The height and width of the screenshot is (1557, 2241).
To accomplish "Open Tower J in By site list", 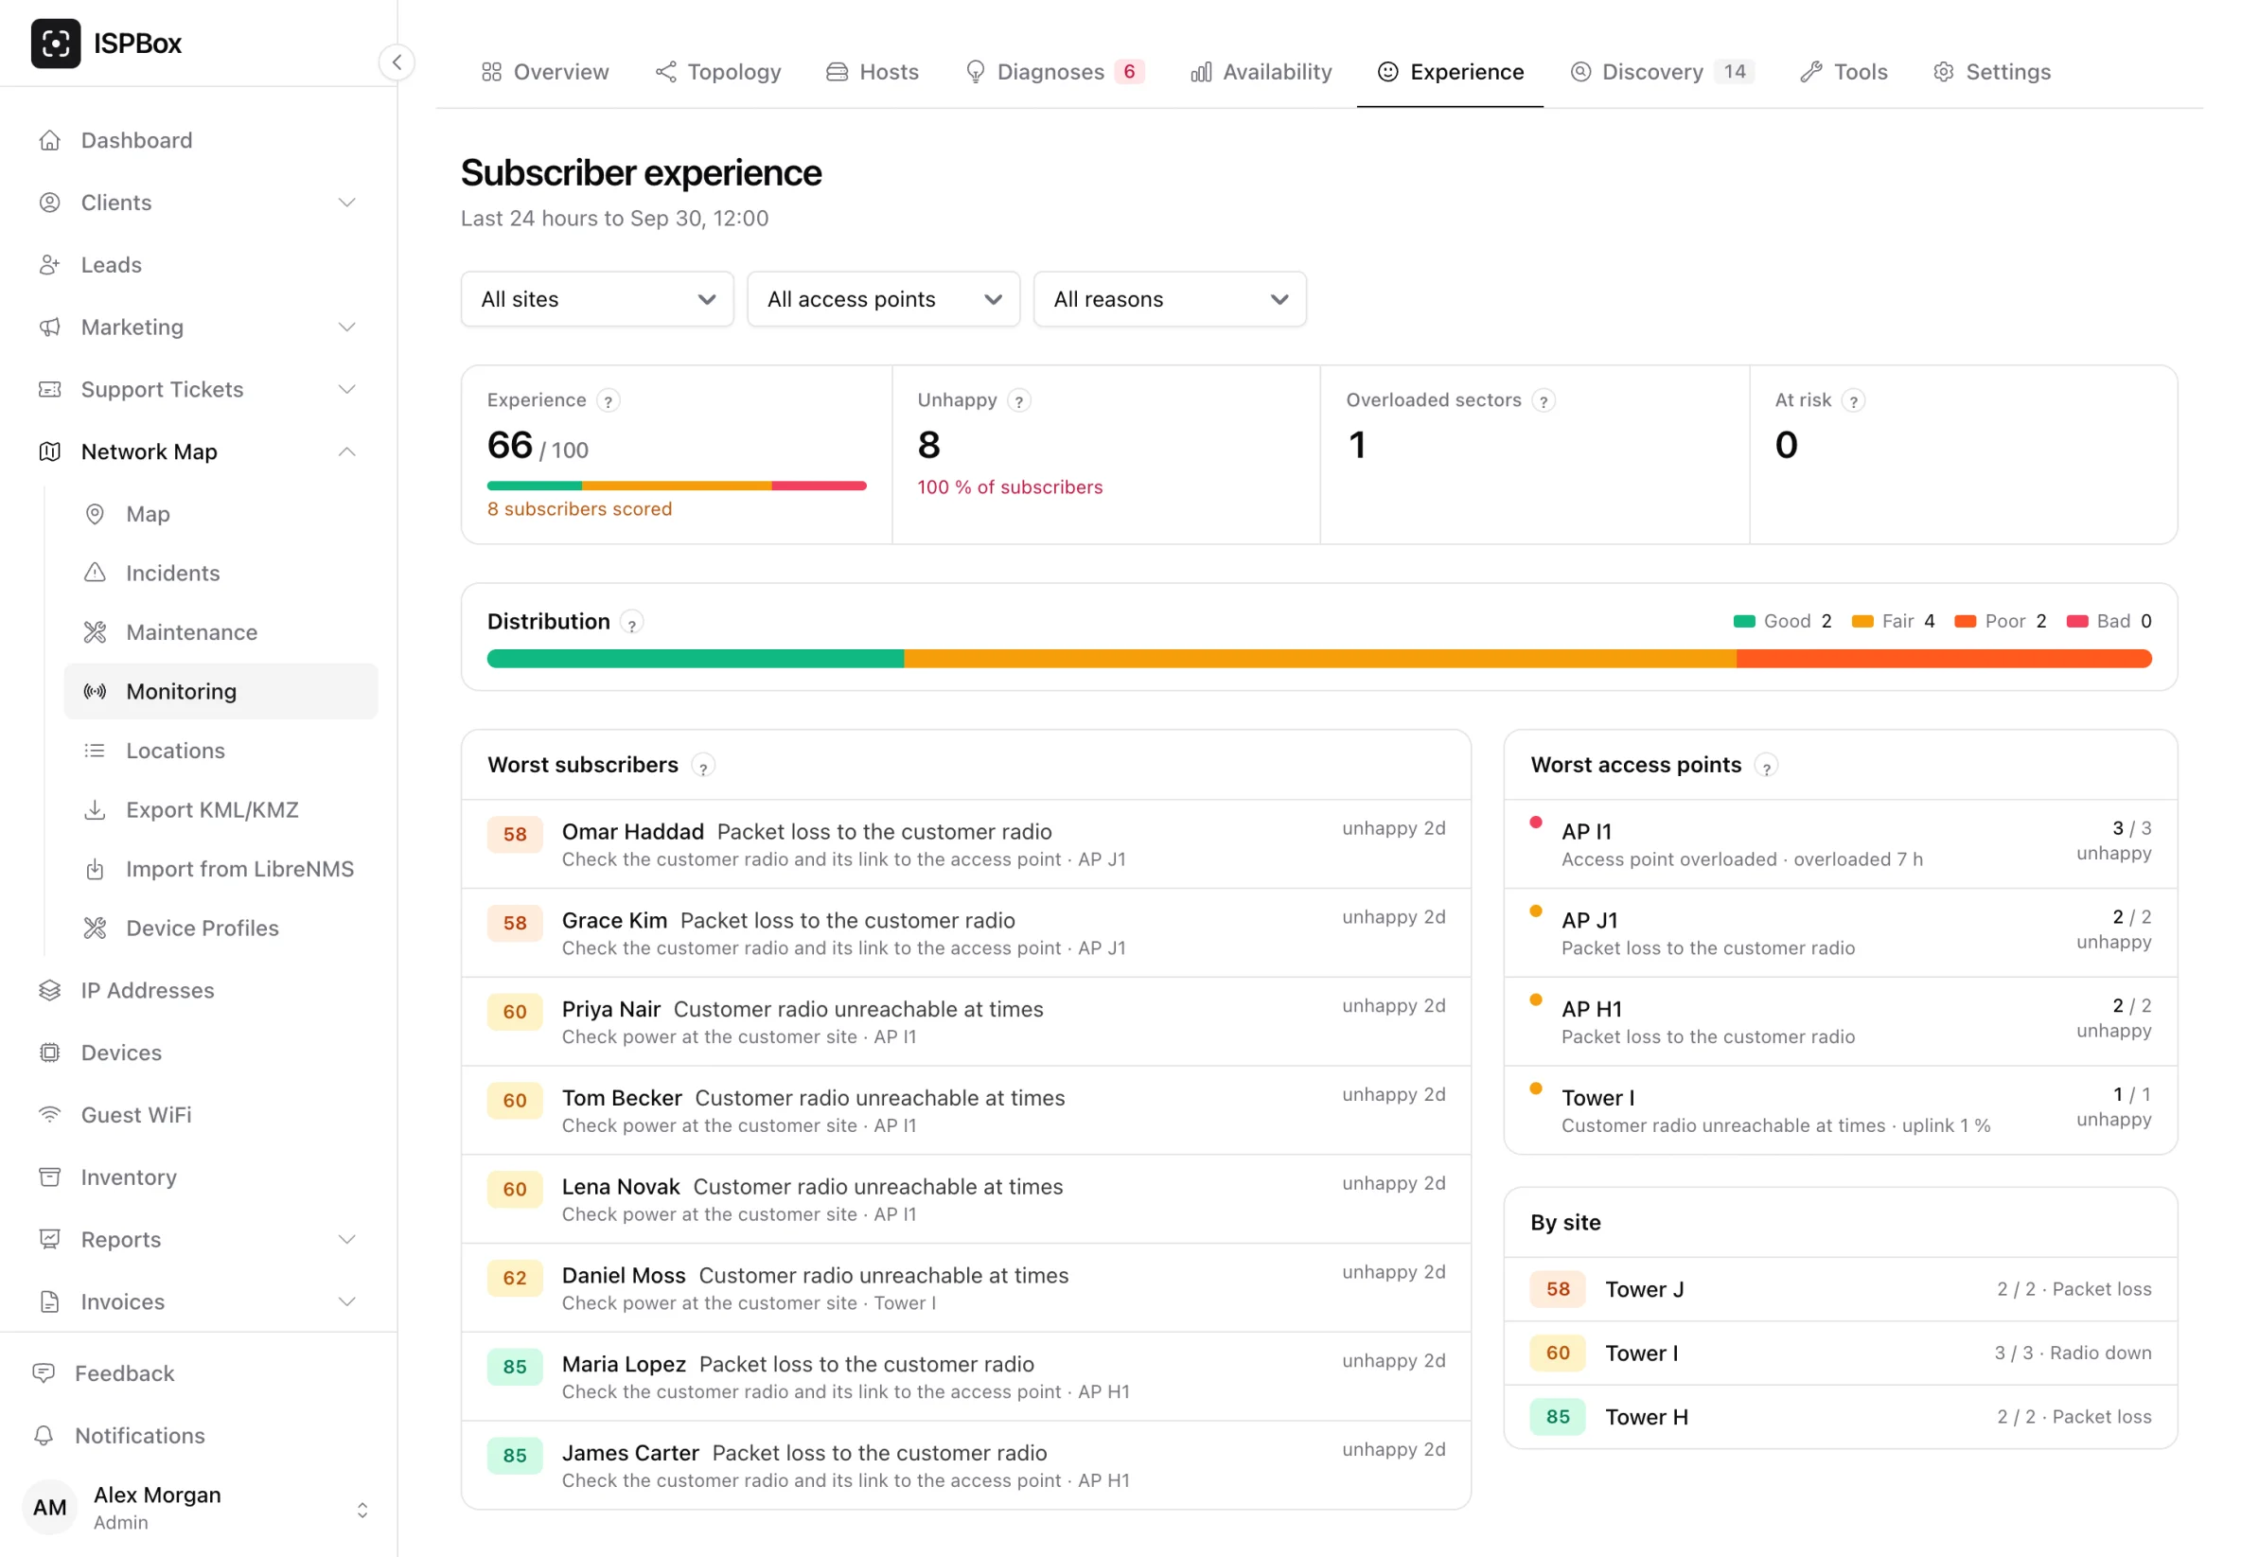I will click(x=1842, y=1290).
